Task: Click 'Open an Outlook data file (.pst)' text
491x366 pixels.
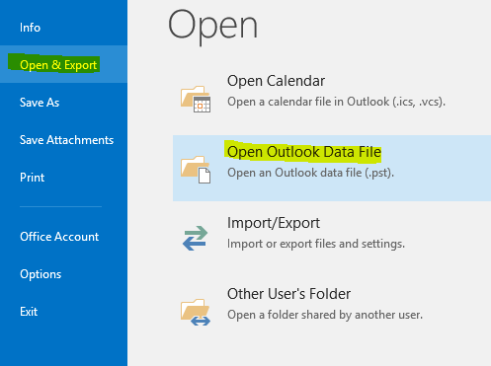Action: 310,173
